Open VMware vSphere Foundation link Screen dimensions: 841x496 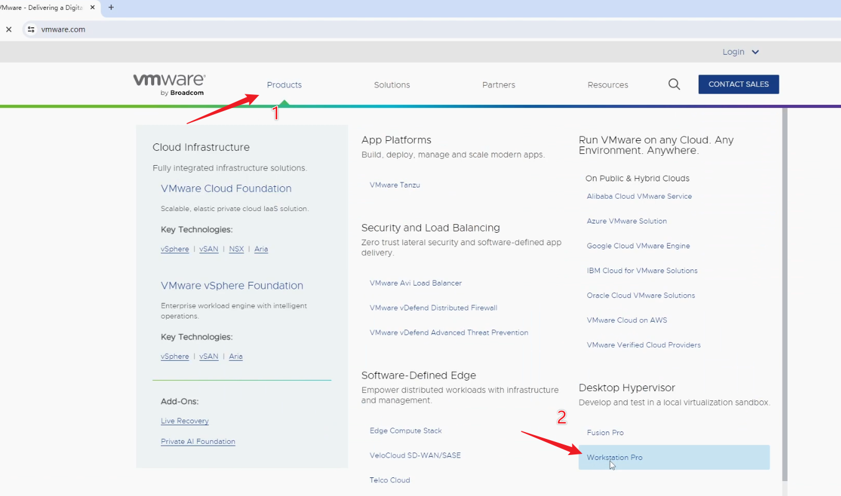(232, 286)
